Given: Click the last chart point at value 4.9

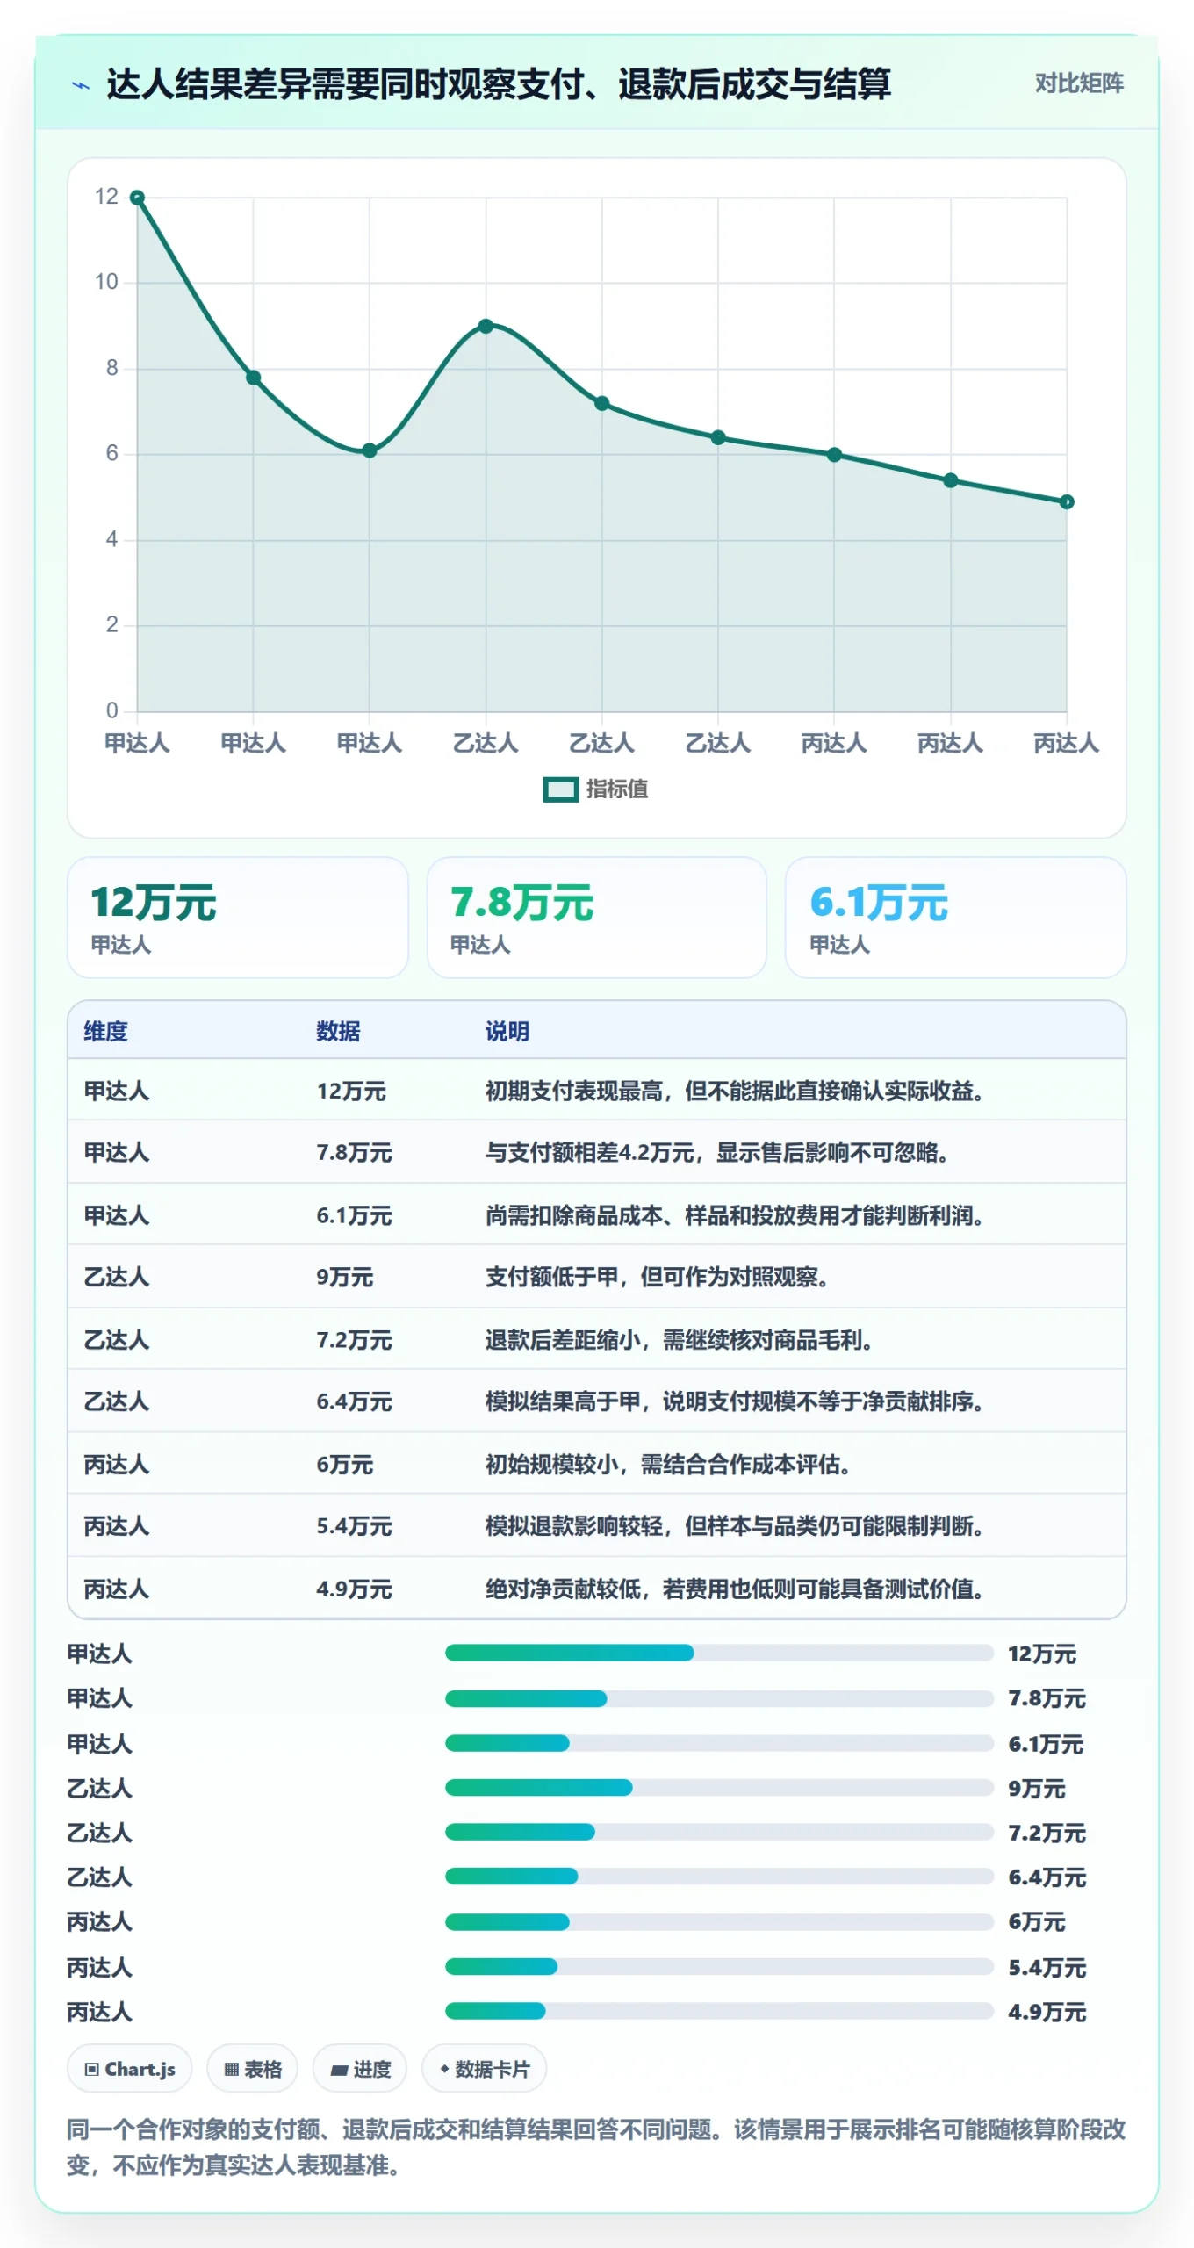Looking at the screenshot, I should point(1066,501).
